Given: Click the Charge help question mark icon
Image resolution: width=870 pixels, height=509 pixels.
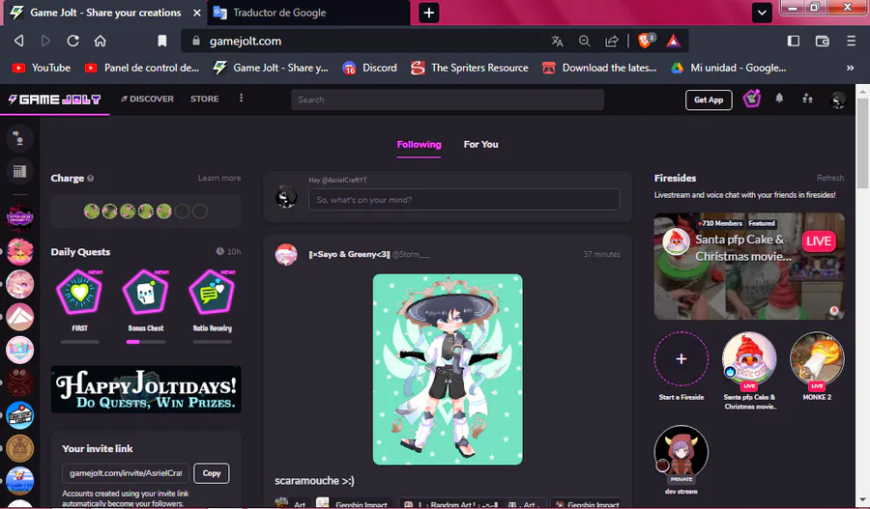Looking at the screenshot, I should click(91, 179).
